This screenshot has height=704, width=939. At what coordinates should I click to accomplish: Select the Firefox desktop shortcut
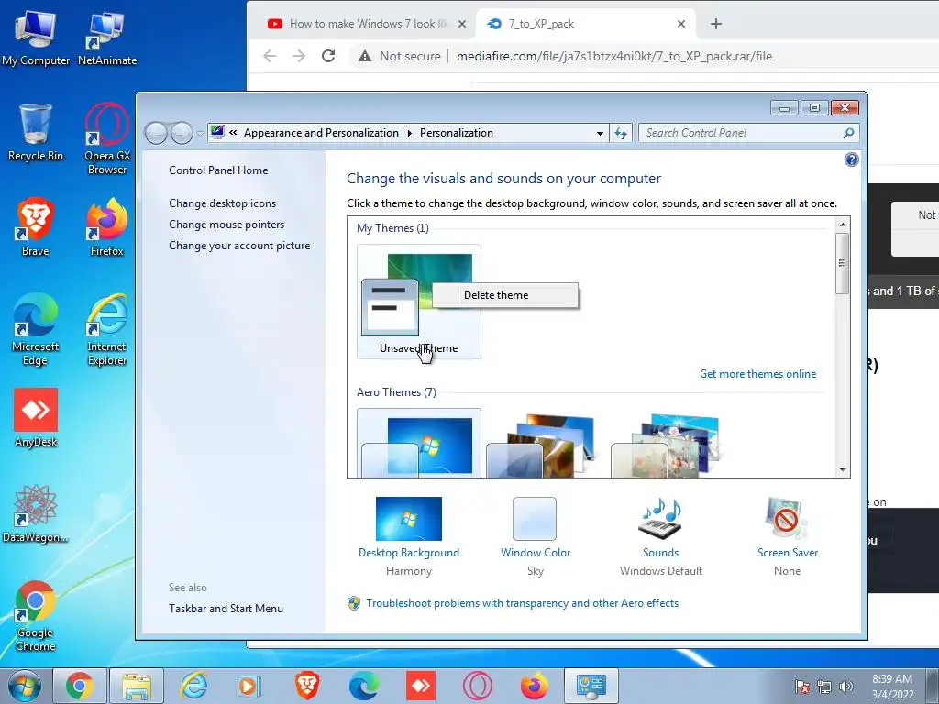[107, 227]
